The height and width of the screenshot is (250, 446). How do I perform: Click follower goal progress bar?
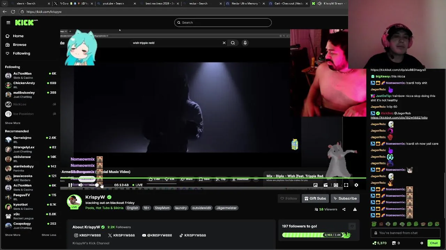coord(316,235)
